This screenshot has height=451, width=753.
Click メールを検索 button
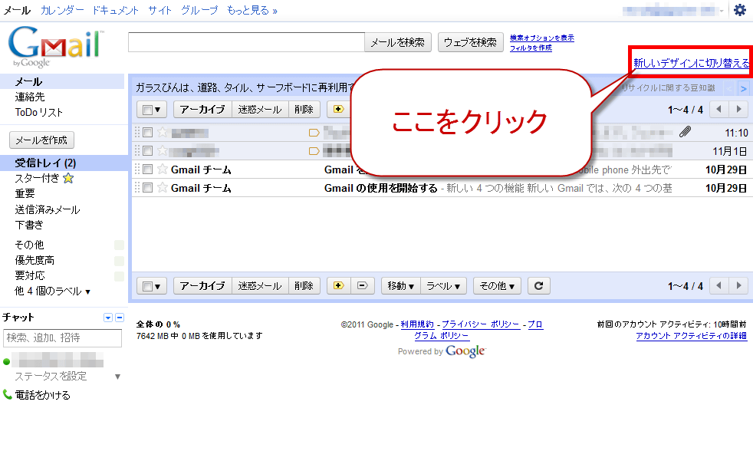coord(398,42)
